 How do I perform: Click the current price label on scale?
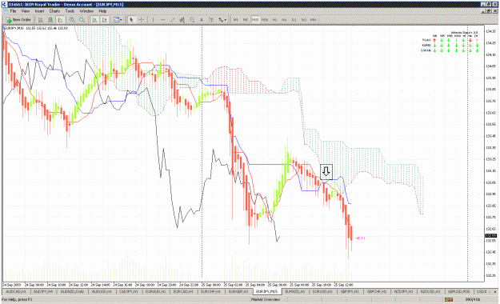pos(490,236)
